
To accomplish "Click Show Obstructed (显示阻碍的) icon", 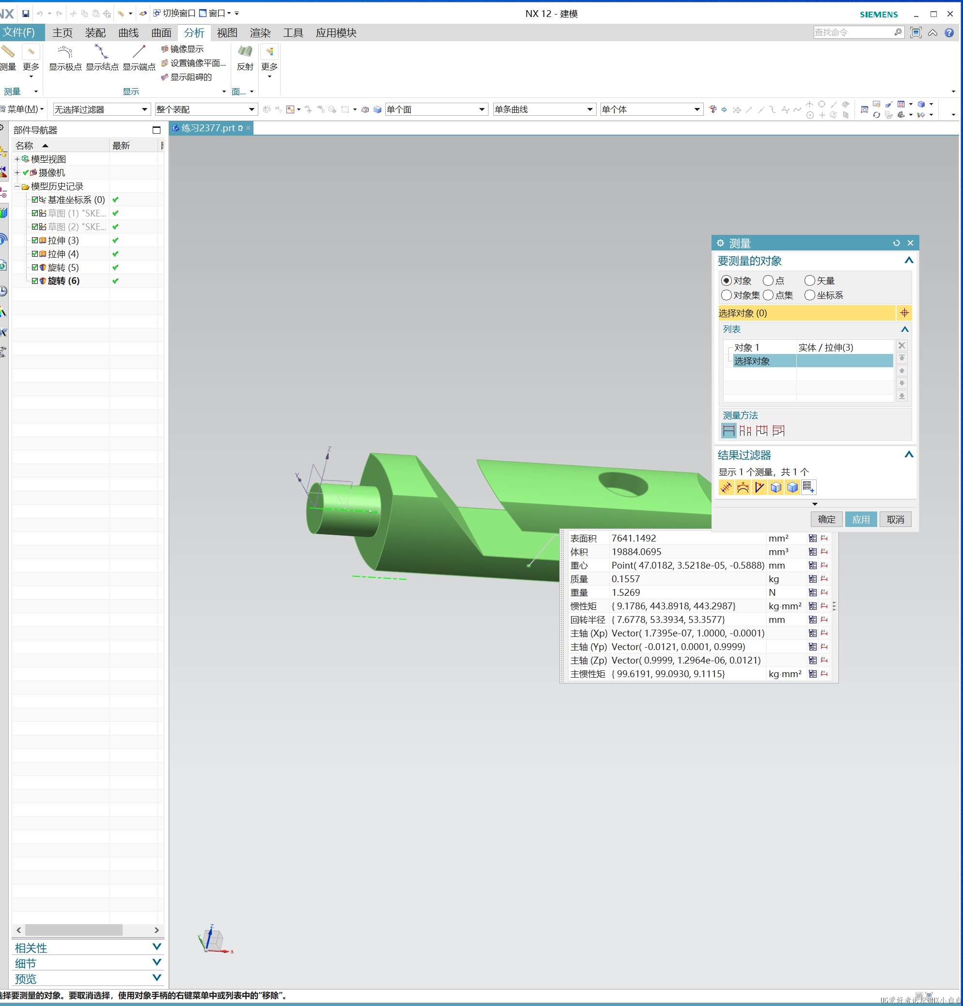I will click(164, 77).
